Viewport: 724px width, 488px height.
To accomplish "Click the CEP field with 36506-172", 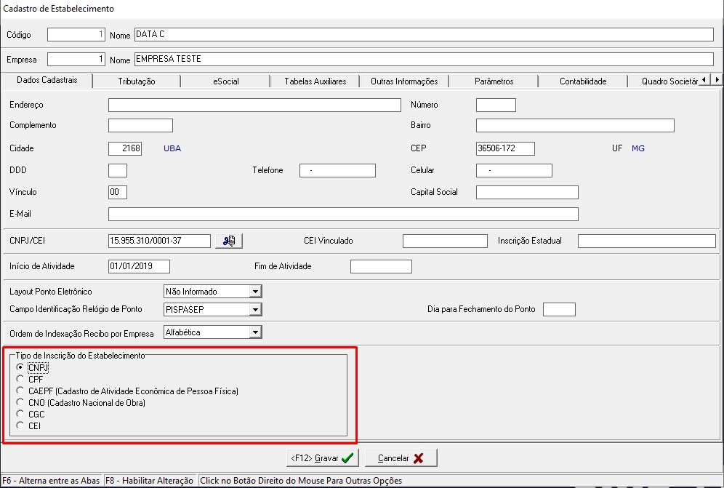I will 505,148.
